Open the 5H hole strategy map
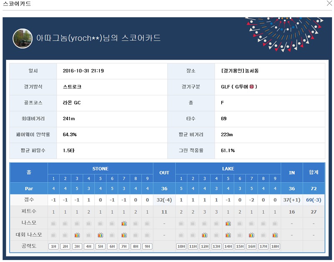This screenshot has width=334, height=262. coord(100,246)
